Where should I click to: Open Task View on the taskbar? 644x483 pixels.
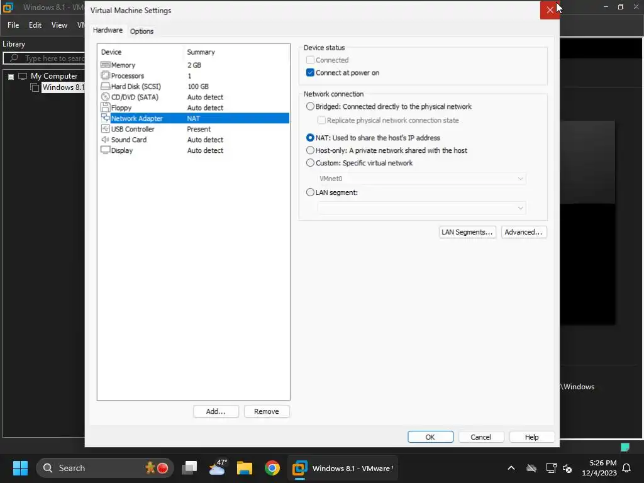(x=189, y=468)
